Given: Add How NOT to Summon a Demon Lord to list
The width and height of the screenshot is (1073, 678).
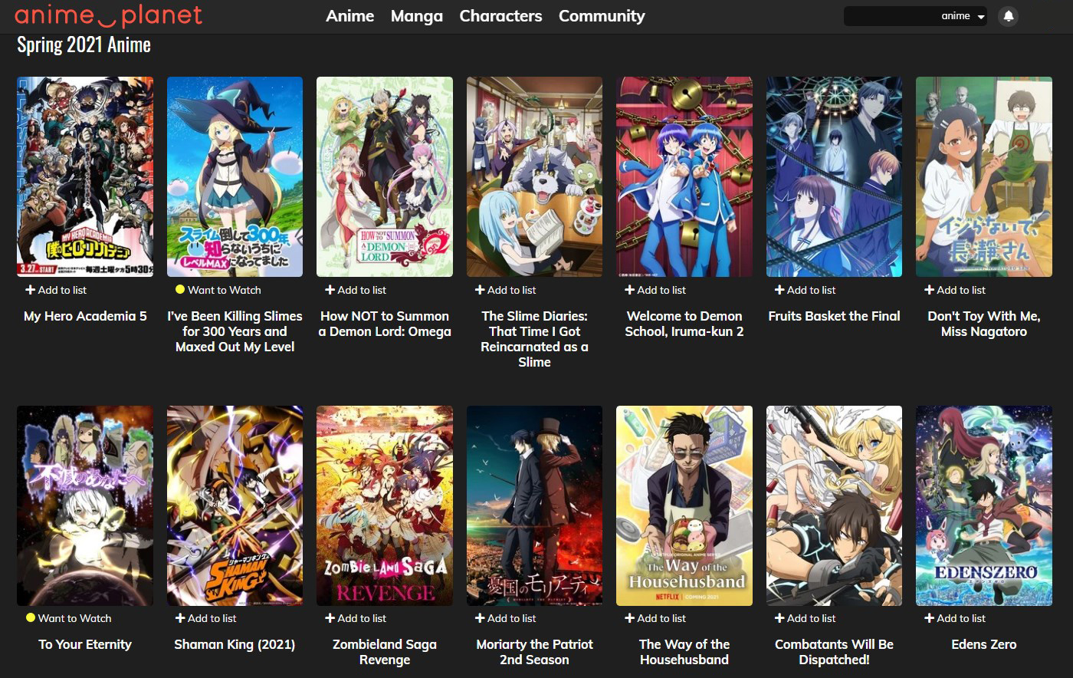Looking at the screenshot, I should 356,290.
